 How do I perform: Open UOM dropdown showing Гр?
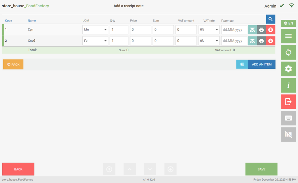[x=95, y=41]
